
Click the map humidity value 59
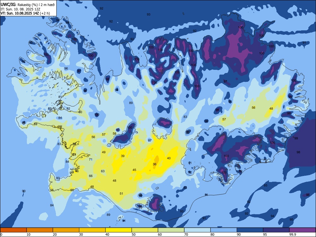click(35, 124)
